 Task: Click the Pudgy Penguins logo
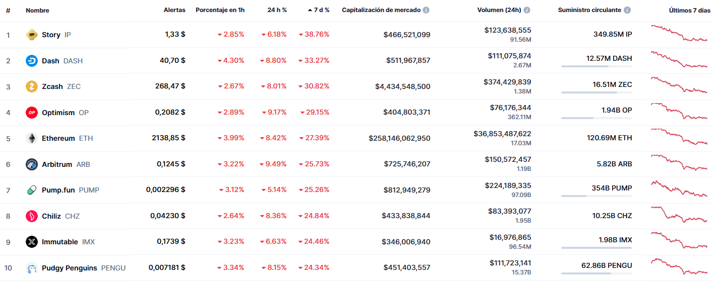tap(32, 268)
